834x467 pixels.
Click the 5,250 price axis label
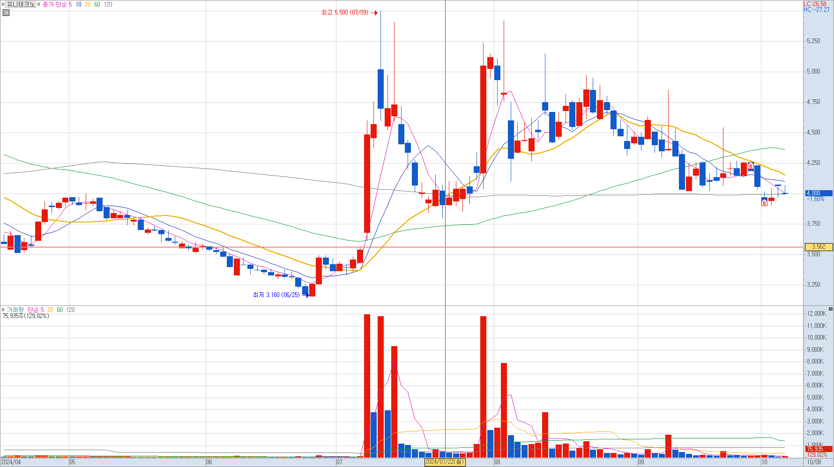(813, 41)
